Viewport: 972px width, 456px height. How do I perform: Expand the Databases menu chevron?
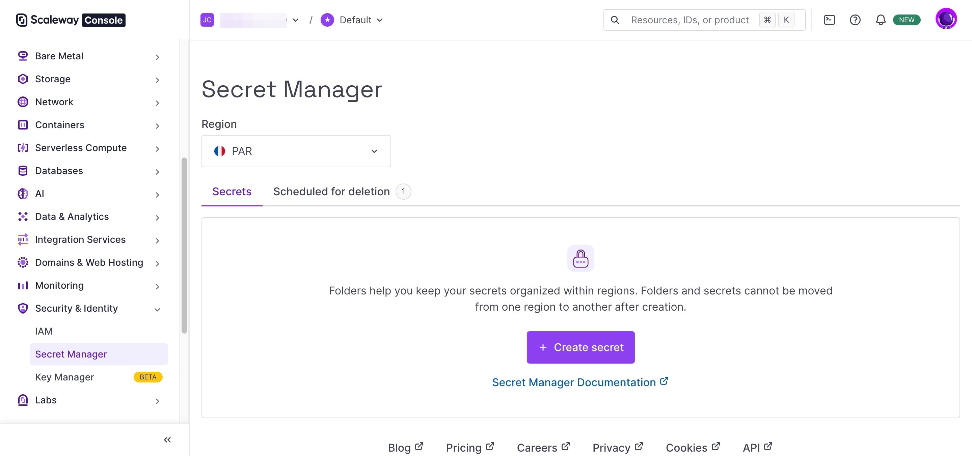[157, 172]
